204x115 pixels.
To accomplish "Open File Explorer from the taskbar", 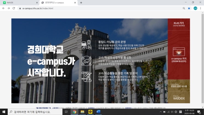I will coord(82,112).
